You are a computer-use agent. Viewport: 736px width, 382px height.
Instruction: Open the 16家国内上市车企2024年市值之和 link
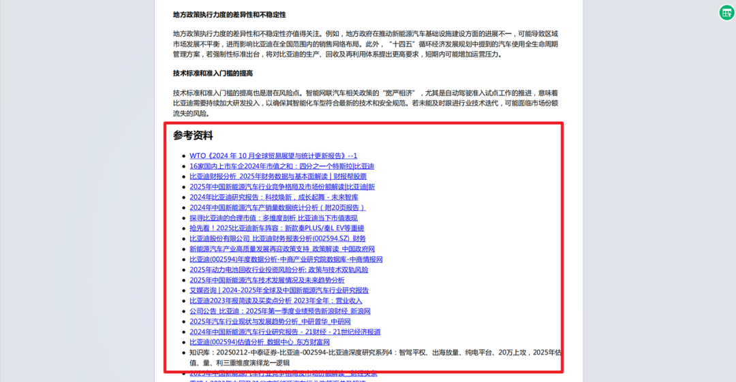[281, 166]
